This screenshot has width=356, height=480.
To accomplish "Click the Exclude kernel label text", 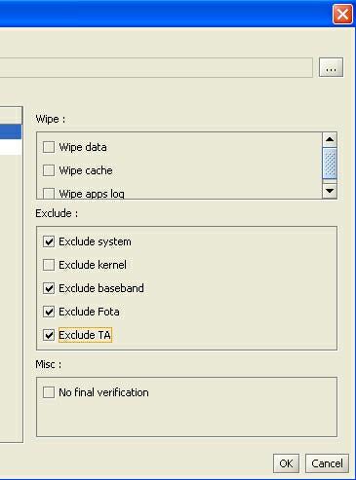I will click(93, 265).
